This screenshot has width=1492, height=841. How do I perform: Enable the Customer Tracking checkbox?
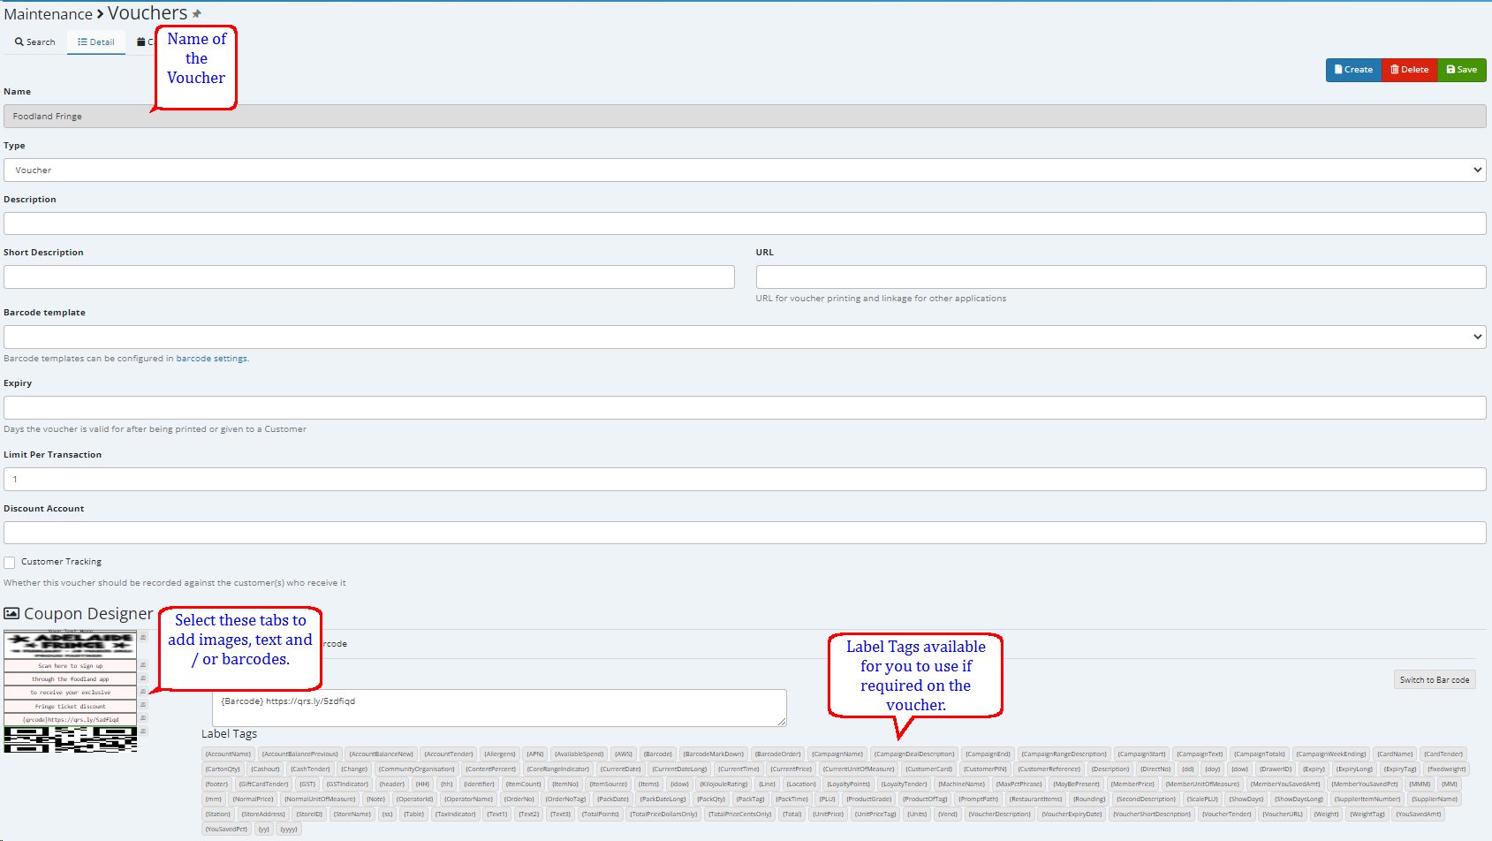[10, 562]
